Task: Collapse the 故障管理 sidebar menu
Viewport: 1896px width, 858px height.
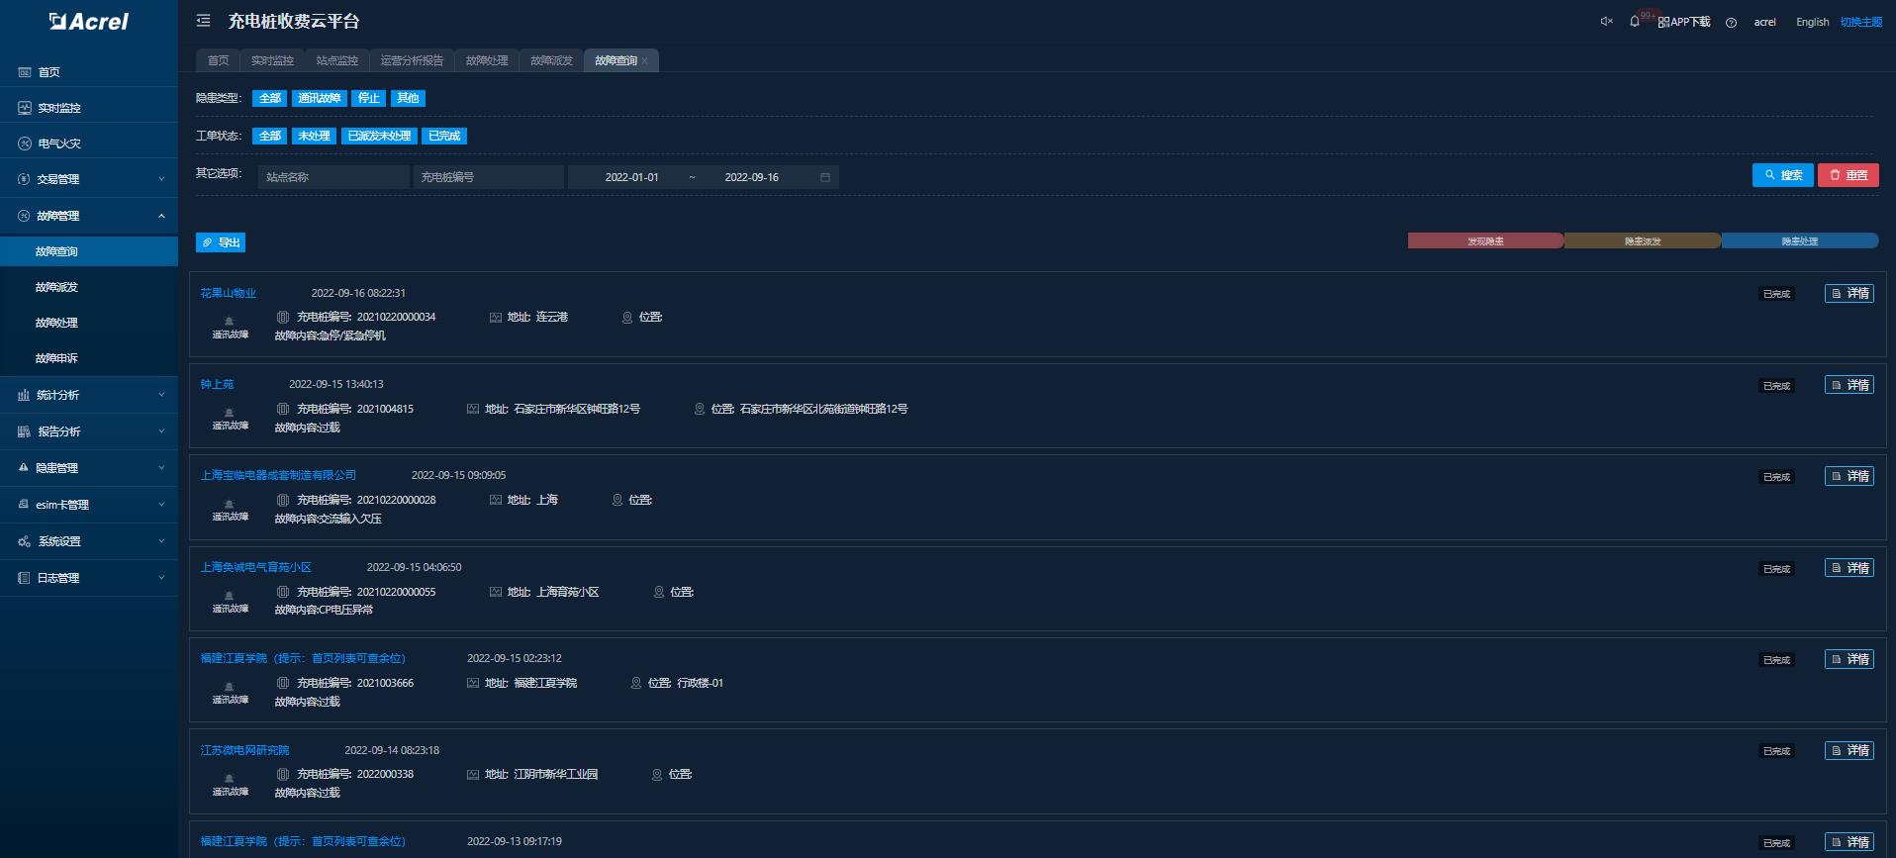Action: (89, 216)
